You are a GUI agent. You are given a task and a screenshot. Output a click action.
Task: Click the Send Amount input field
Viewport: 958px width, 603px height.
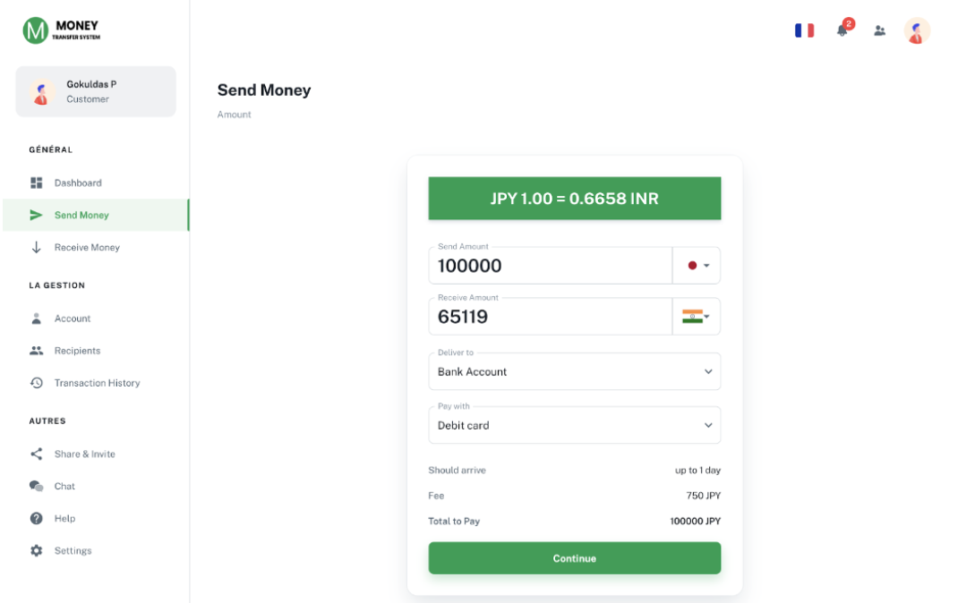click(550, 266)
